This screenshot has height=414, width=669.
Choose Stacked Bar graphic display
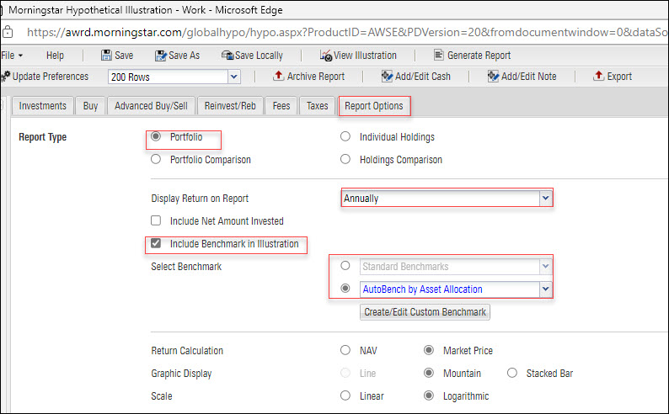[512, 373]
